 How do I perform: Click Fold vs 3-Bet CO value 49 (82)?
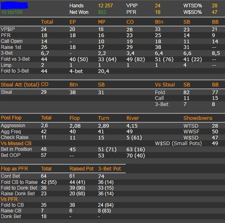click(x=136, y=59)
